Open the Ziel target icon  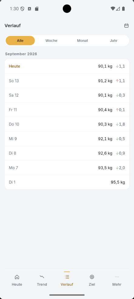[92, 277]
